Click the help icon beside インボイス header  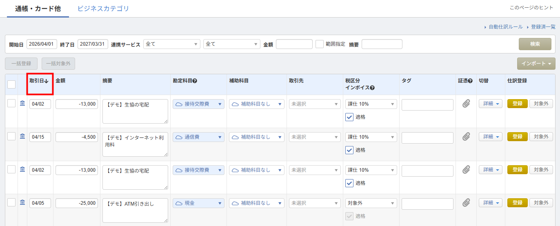[373, 88]
